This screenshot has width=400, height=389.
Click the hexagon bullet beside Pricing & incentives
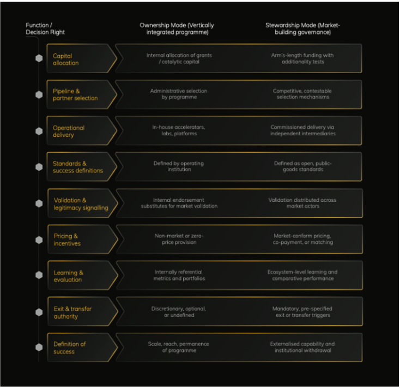point(39,240)
